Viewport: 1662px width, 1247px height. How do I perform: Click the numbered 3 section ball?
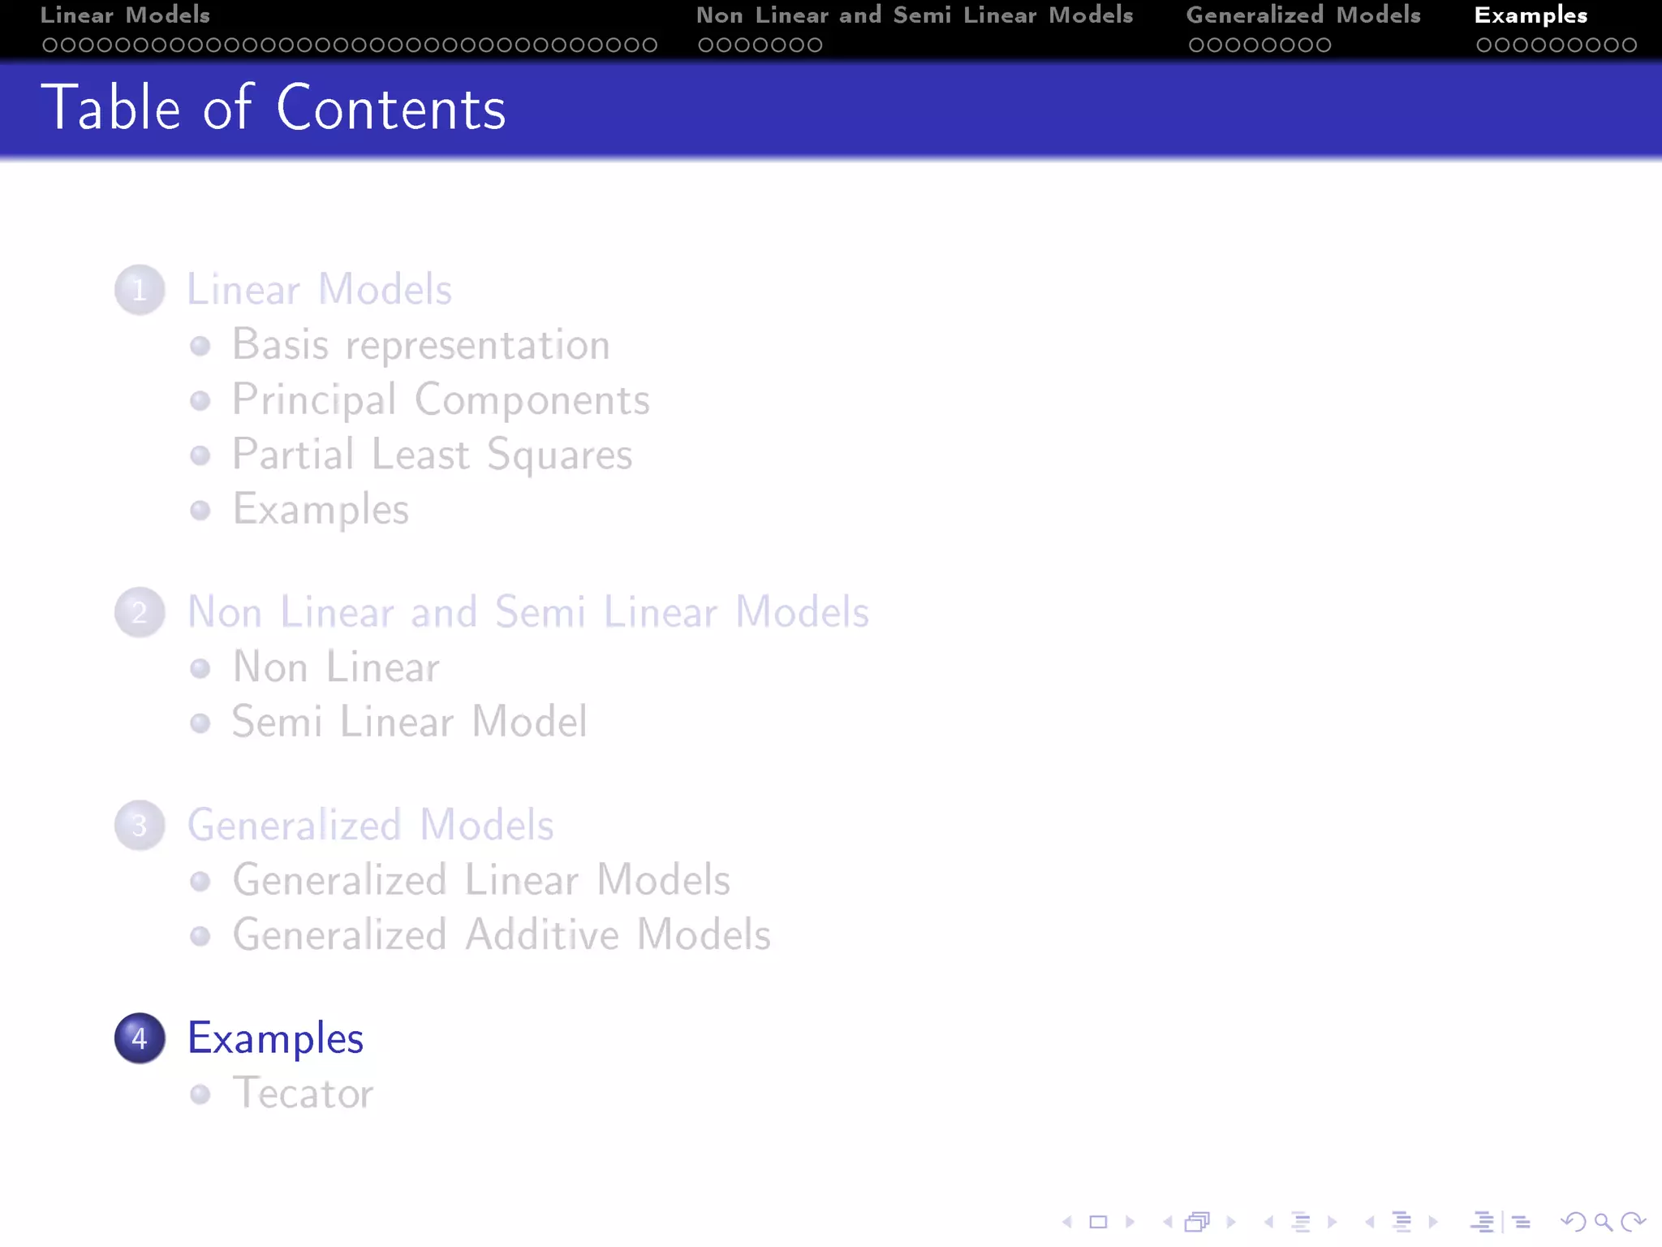[x=140, y=826]
